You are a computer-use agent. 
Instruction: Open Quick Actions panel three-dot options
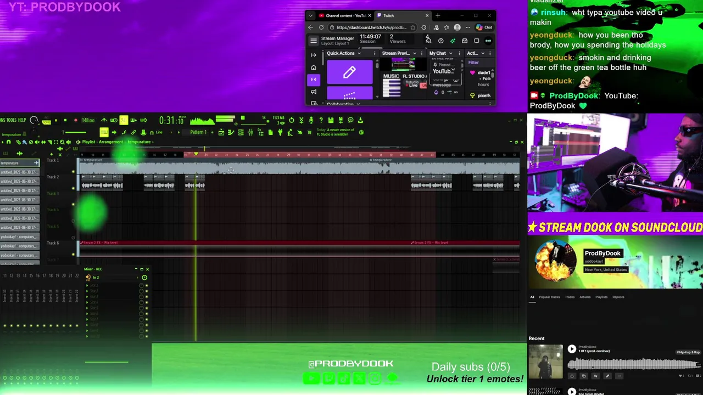click(x=375, y=53)
